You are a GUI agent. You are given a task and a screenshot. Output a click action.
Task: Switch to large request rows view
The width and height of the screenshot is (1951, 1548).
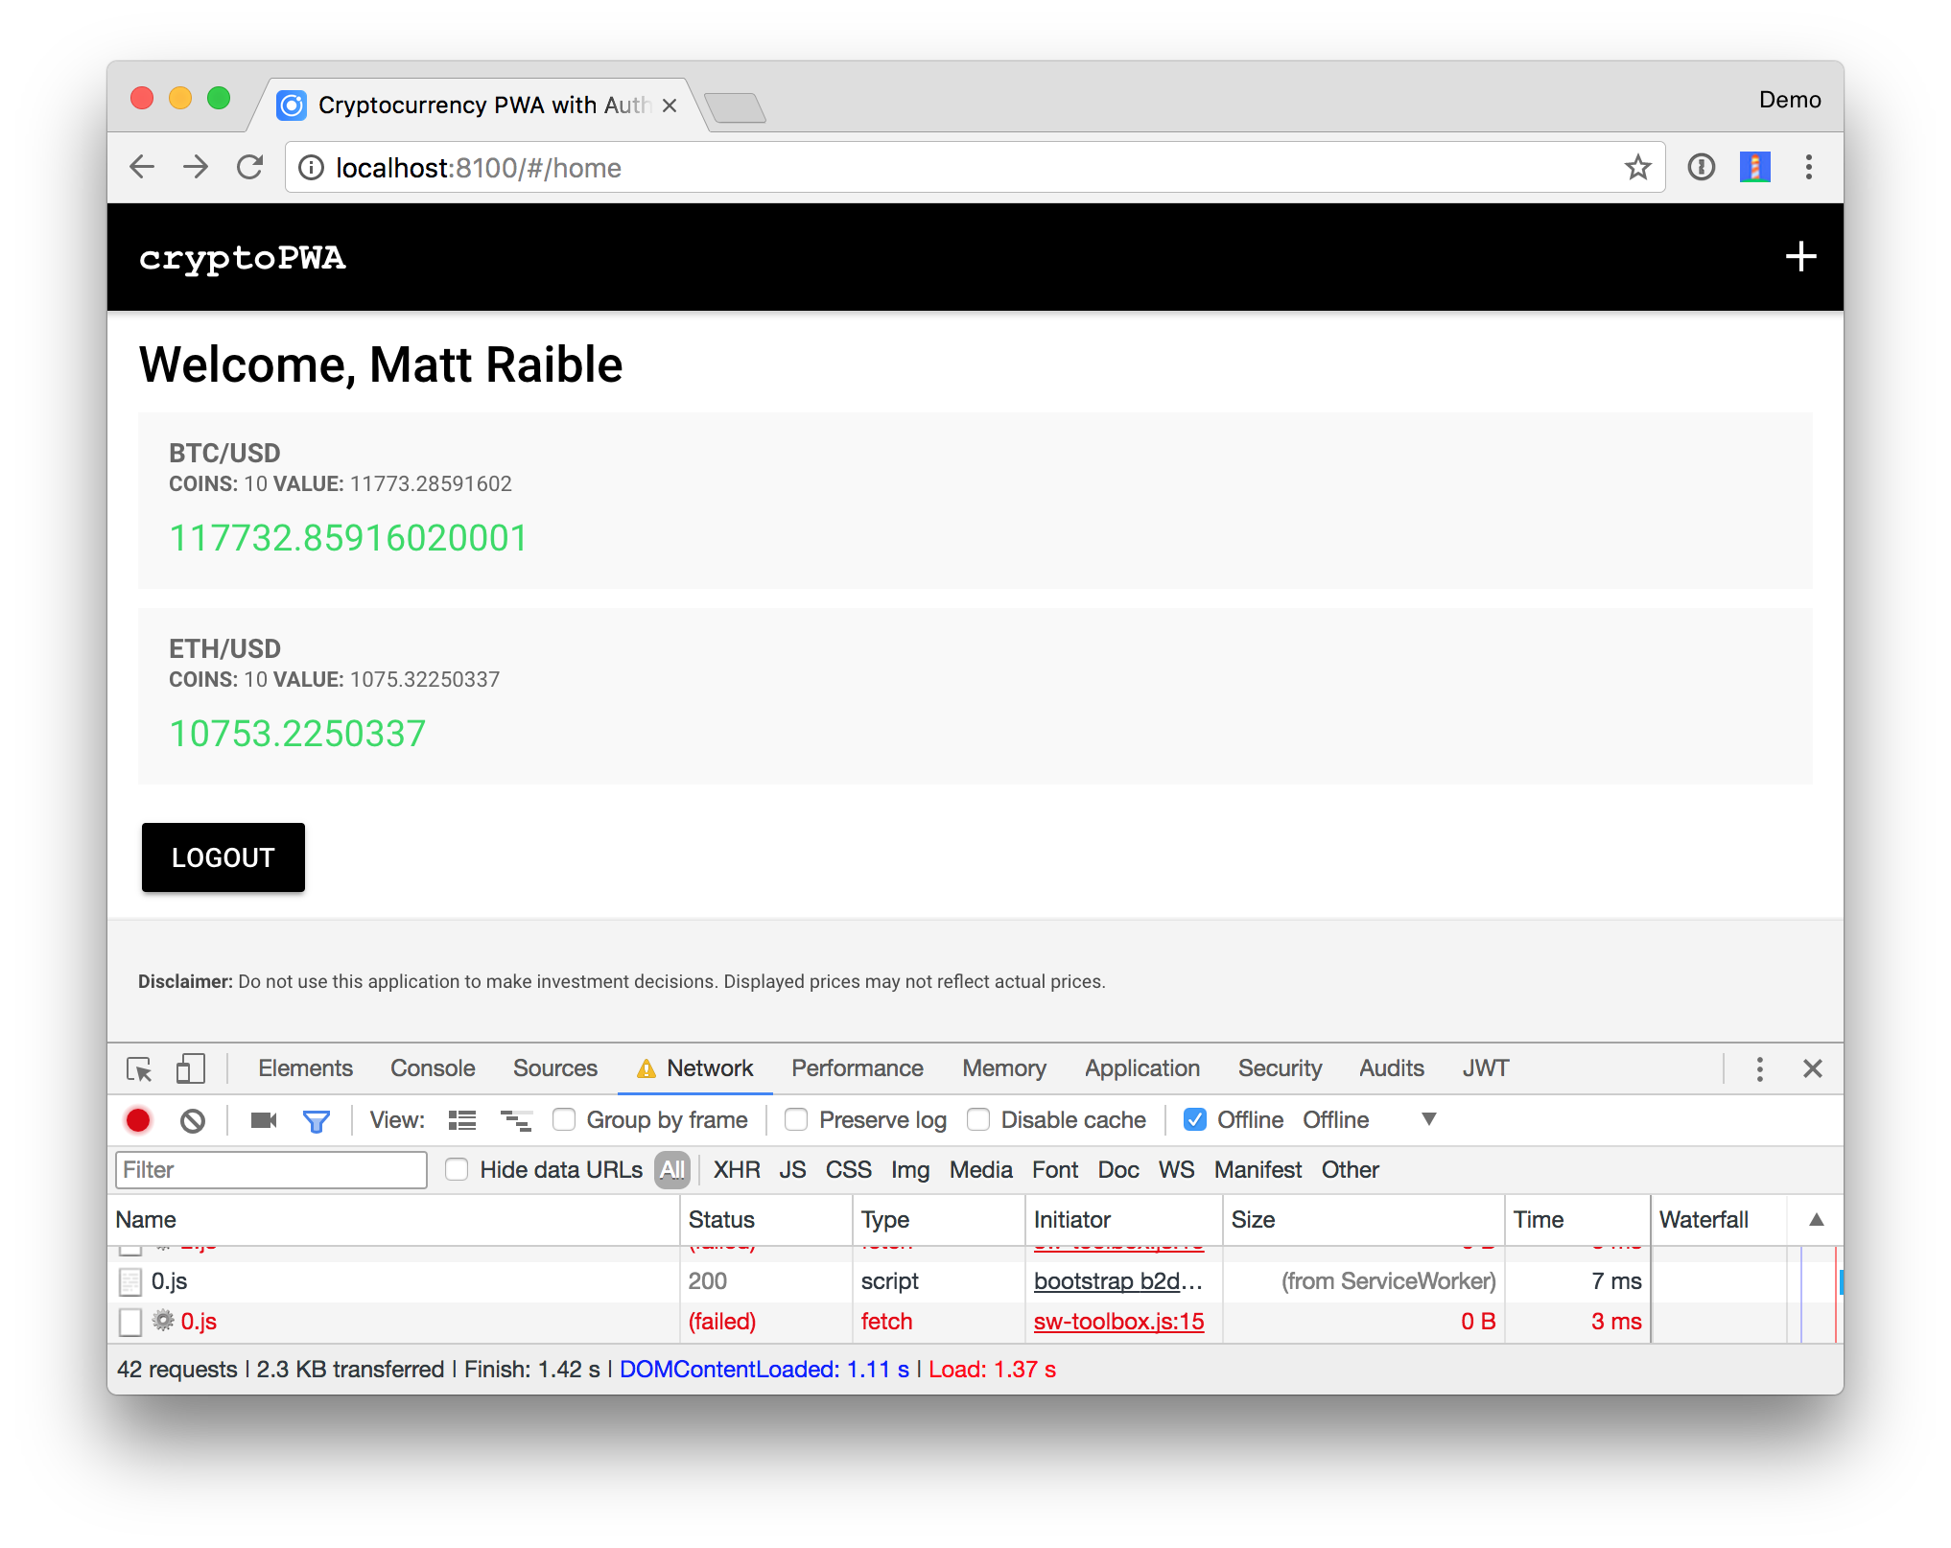[x=462, y=1120]
